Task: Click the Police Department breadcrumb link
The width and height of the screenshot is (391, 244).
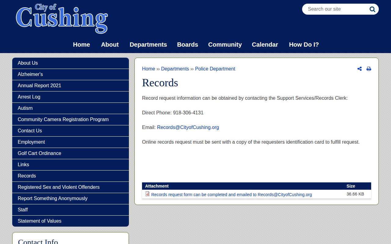Action: click(215, 69)
